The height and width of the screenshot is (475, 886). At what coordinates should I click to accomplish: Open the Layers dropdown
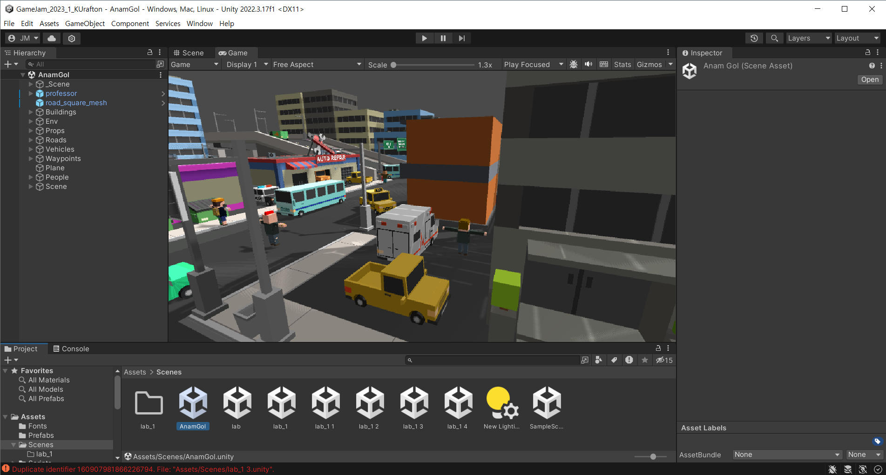coord(809,38)
